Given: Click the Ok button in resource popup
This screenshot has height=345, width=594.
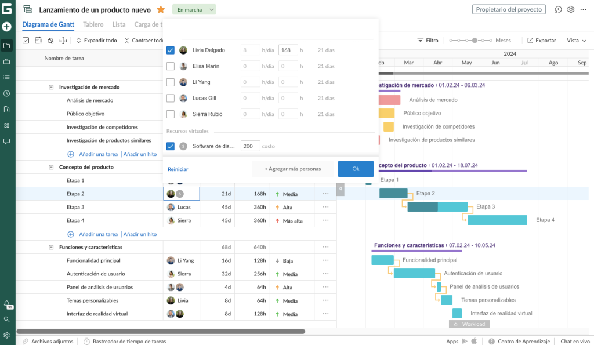Looking at the screenshot, I should (x=356, y=169).
